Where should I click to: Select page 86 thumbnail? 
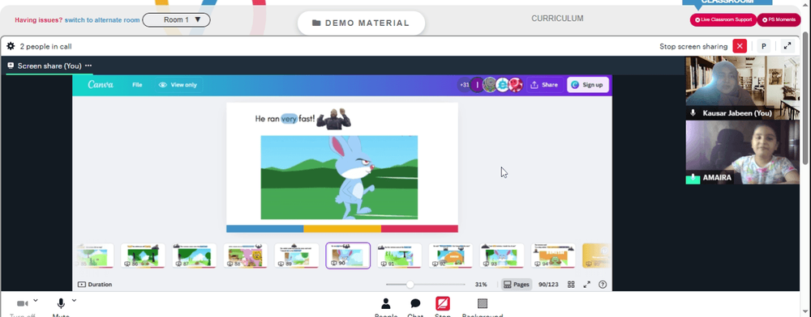143,256
